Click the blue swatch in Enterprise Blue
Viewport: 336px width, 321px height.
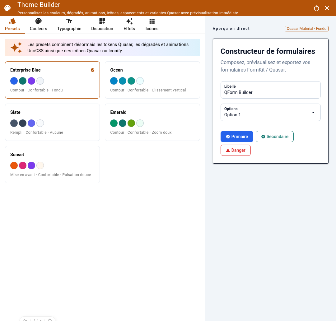14,81
